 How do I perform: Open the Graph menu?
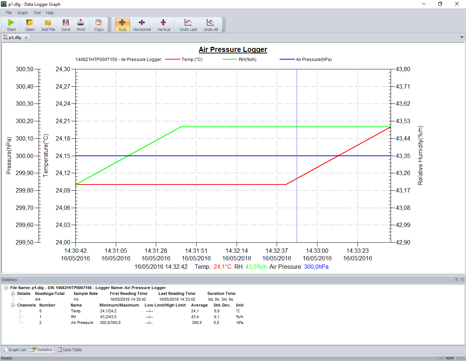click(x=22, y=12)
